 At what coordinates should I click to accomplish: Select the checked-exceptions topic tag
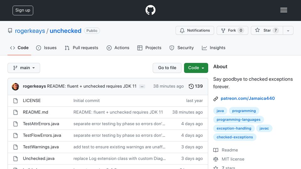point(235,137)
